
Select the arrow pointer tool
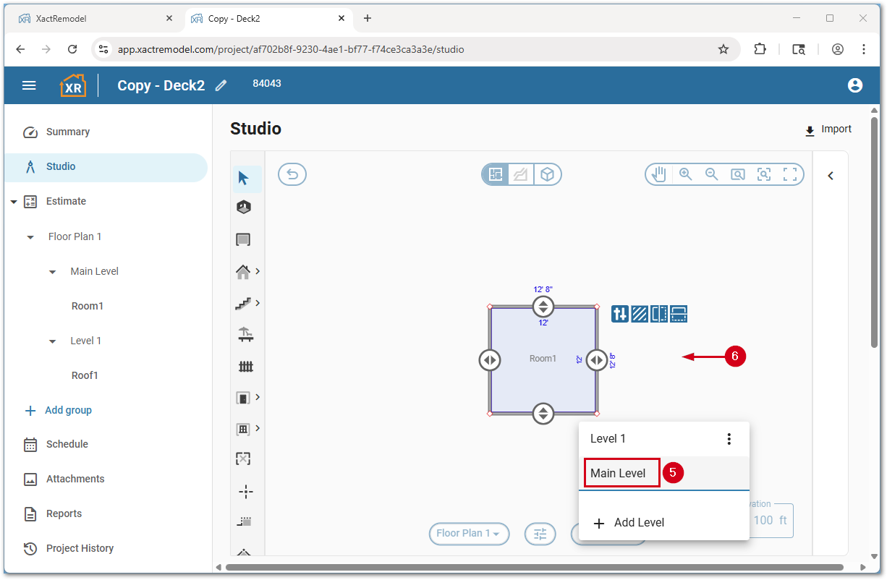point(244,178)
